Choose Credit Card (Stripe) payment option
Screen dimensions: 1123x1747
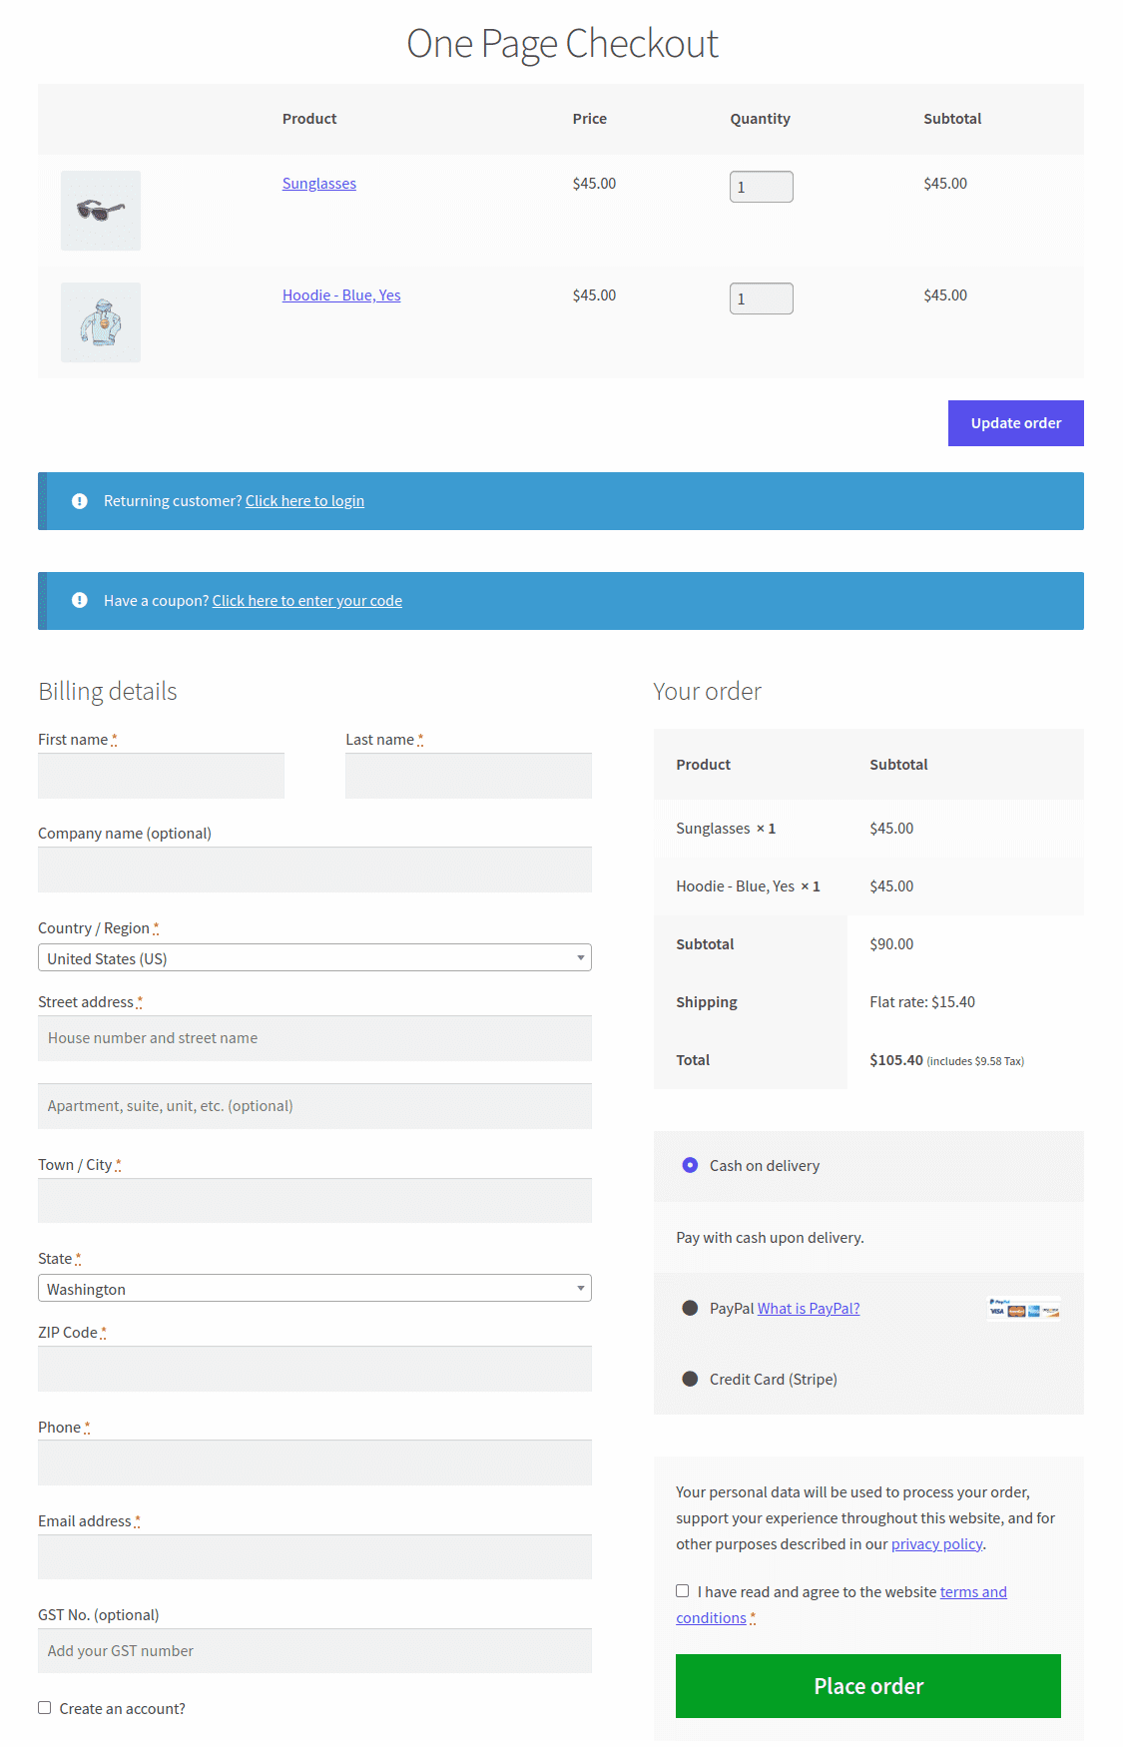pyautogui.click(x=690, y=1379)
